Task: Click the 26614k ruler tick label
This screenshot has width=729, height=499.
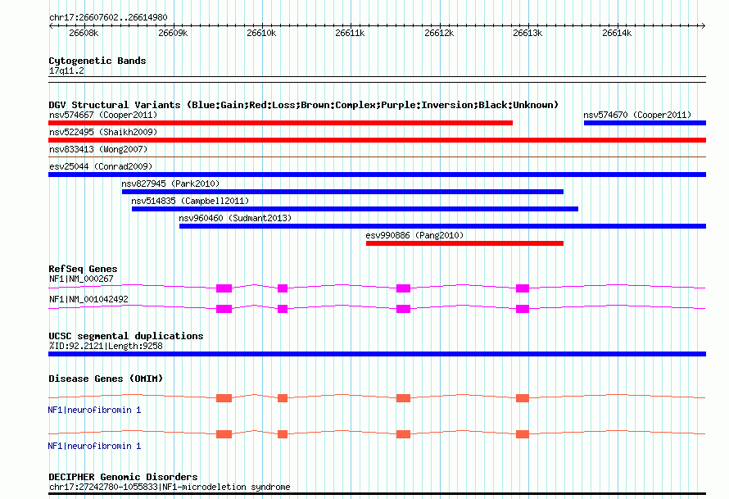Action: pyautogui.click(x=617, y=33)
